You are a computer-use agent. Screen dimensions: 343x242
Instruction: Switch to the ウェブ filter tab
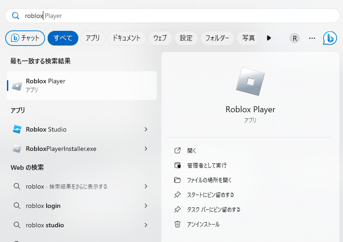coord(160,38)
